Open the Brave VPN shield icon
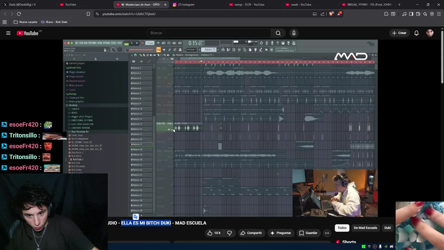Viewport: 444px width, 250px height. click(x=432, y=14)
